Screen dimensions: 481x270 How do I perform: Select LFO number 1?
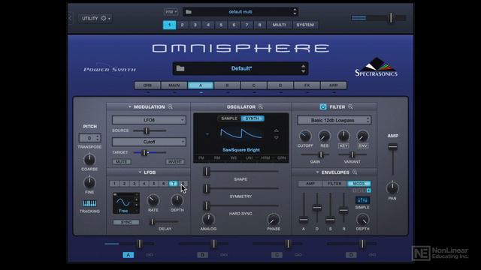point(114,184)
